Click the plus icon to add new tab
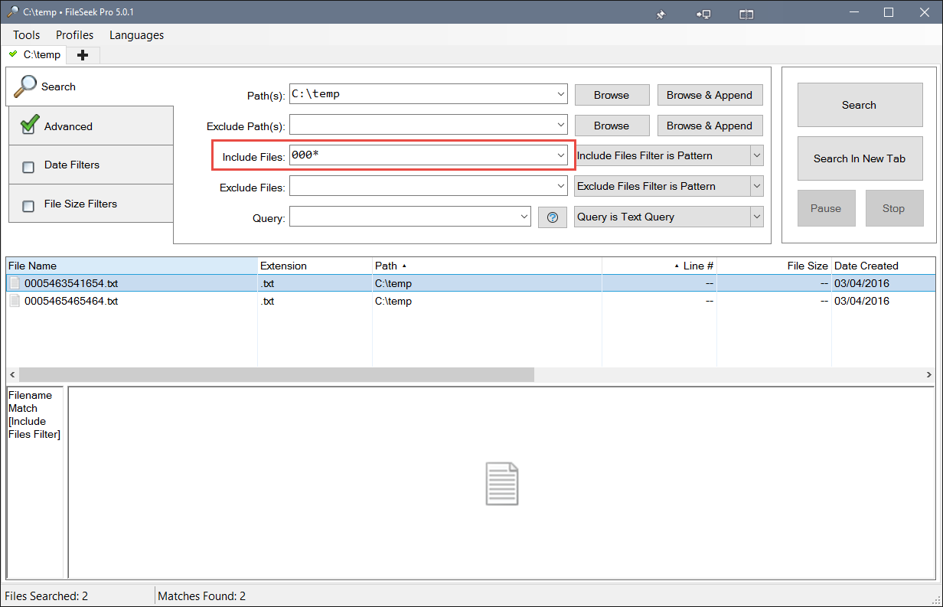This screenshot has height=607, width=943. (83, 55)
